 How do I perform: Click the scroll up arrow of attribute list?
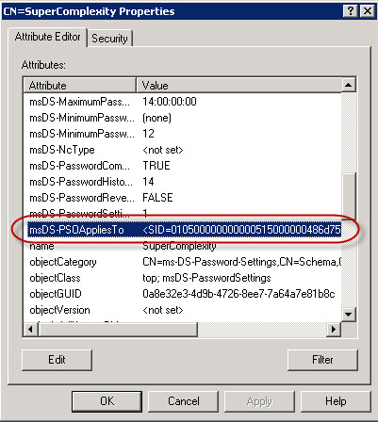pyautogui.click(x=348, y=85)
